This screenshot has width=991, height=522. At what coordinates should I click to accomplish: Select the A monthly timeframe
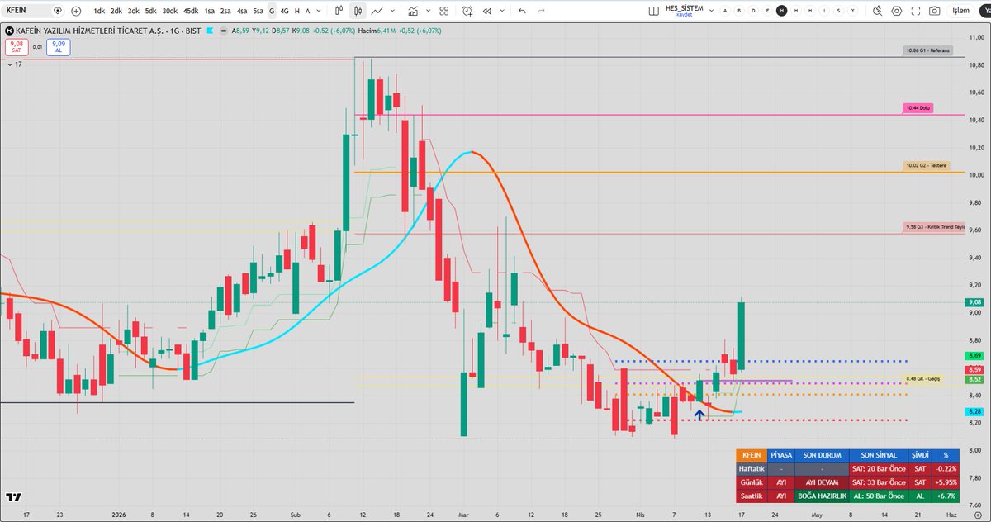point(308,12)
